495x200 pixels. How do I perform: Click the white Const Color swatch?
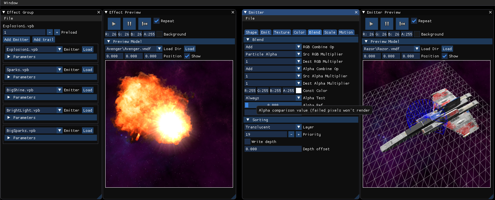click(299, 91)
